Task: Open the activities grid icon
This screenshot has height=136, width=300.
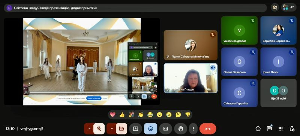Action: tap(280, 129)
